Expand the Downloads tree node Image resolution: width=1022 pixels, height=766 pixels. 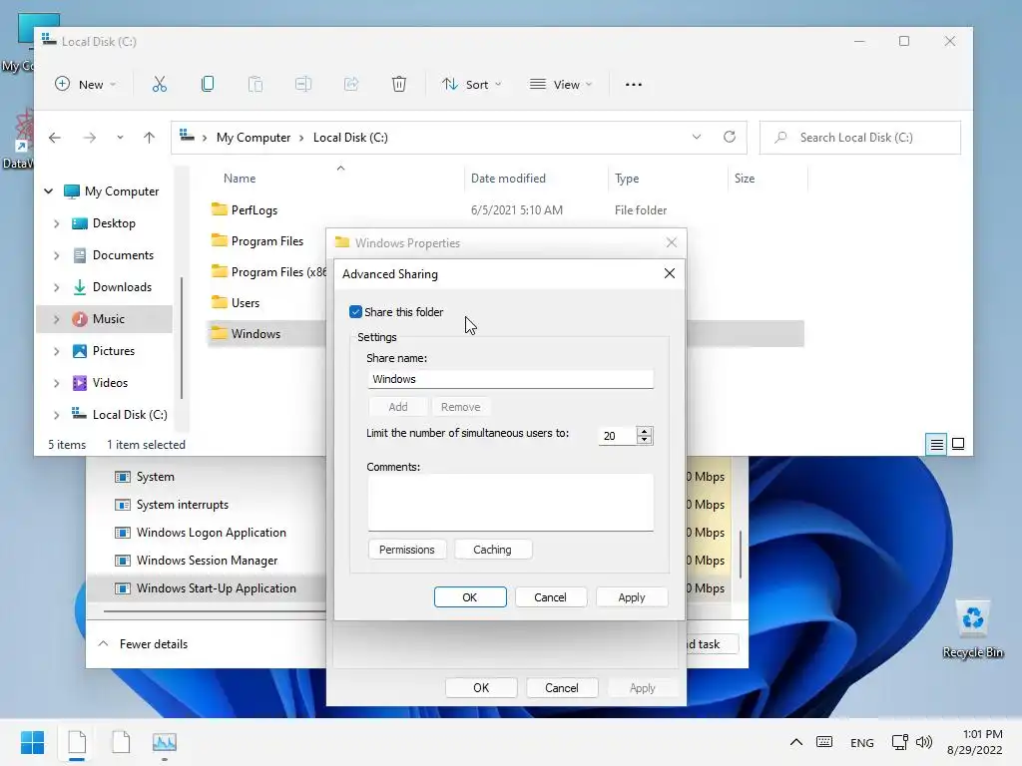point(56,287)
